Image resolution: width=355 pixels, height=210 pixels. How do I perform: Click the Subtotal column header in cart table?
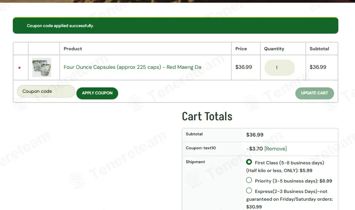point(319,49)
